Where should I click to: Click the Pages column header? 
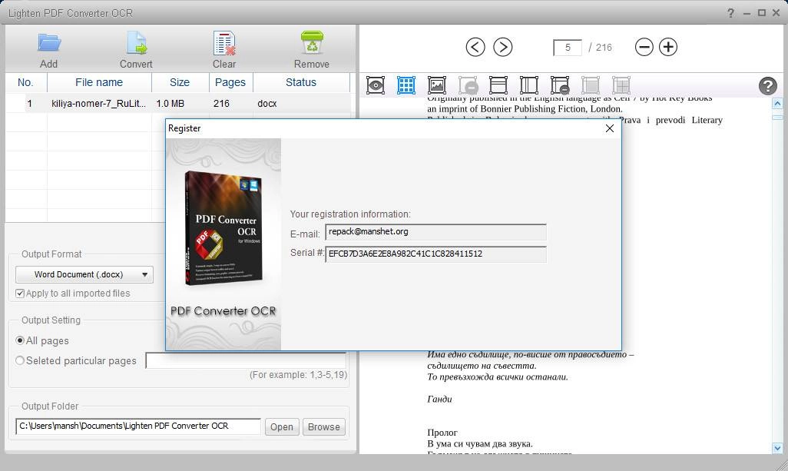pos(230,82)
